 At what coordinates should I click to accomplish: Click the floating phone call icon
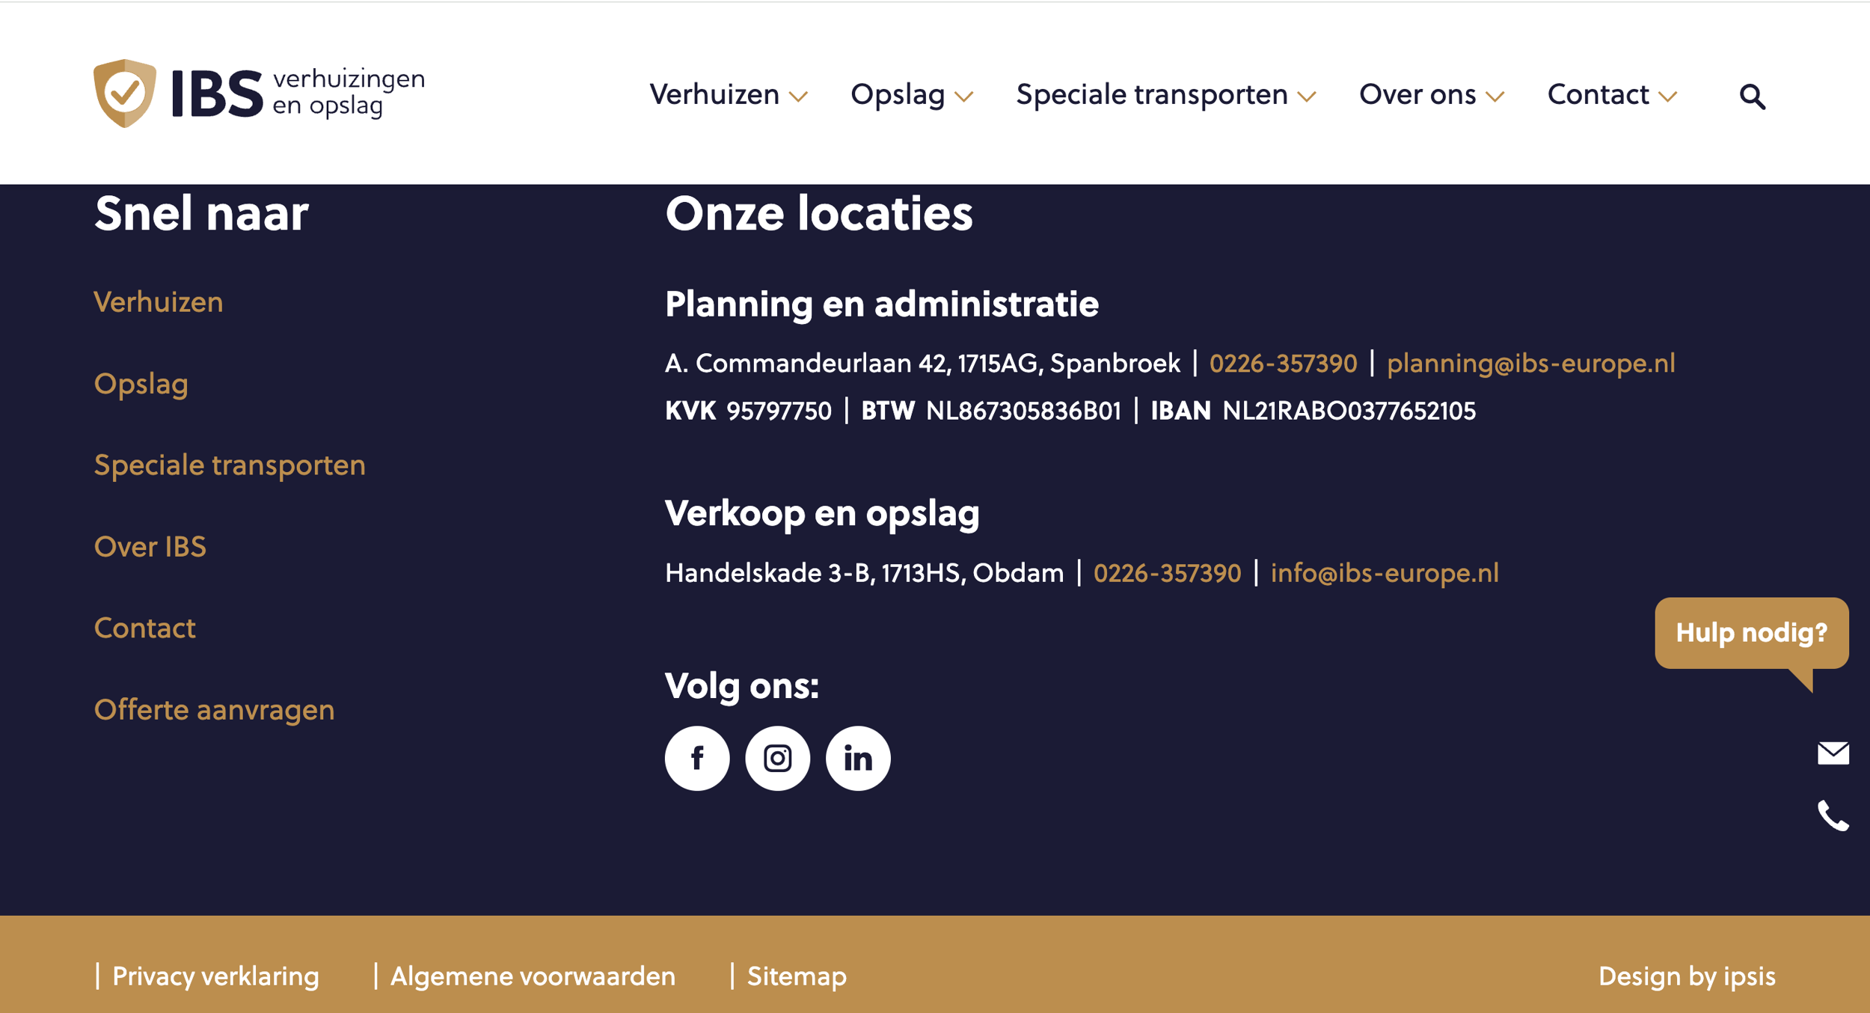click(1833, 815)
